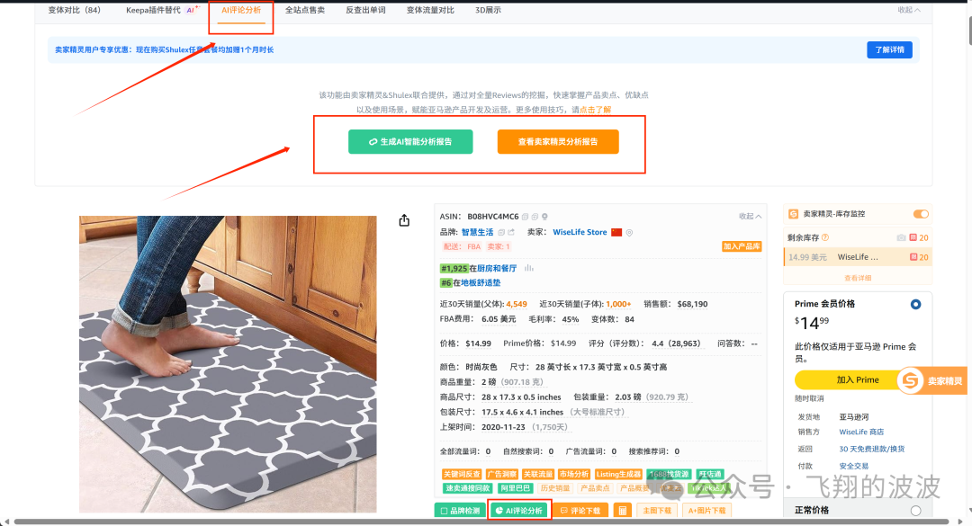Screen dimensions: 972x526
Task: Click the 点击了解 link in the description
Action: click(x=595, y=110)
